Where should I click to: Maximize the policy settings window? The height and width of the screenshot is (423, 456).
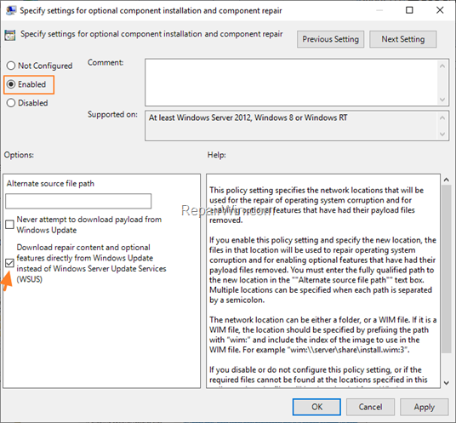point(409,10)
